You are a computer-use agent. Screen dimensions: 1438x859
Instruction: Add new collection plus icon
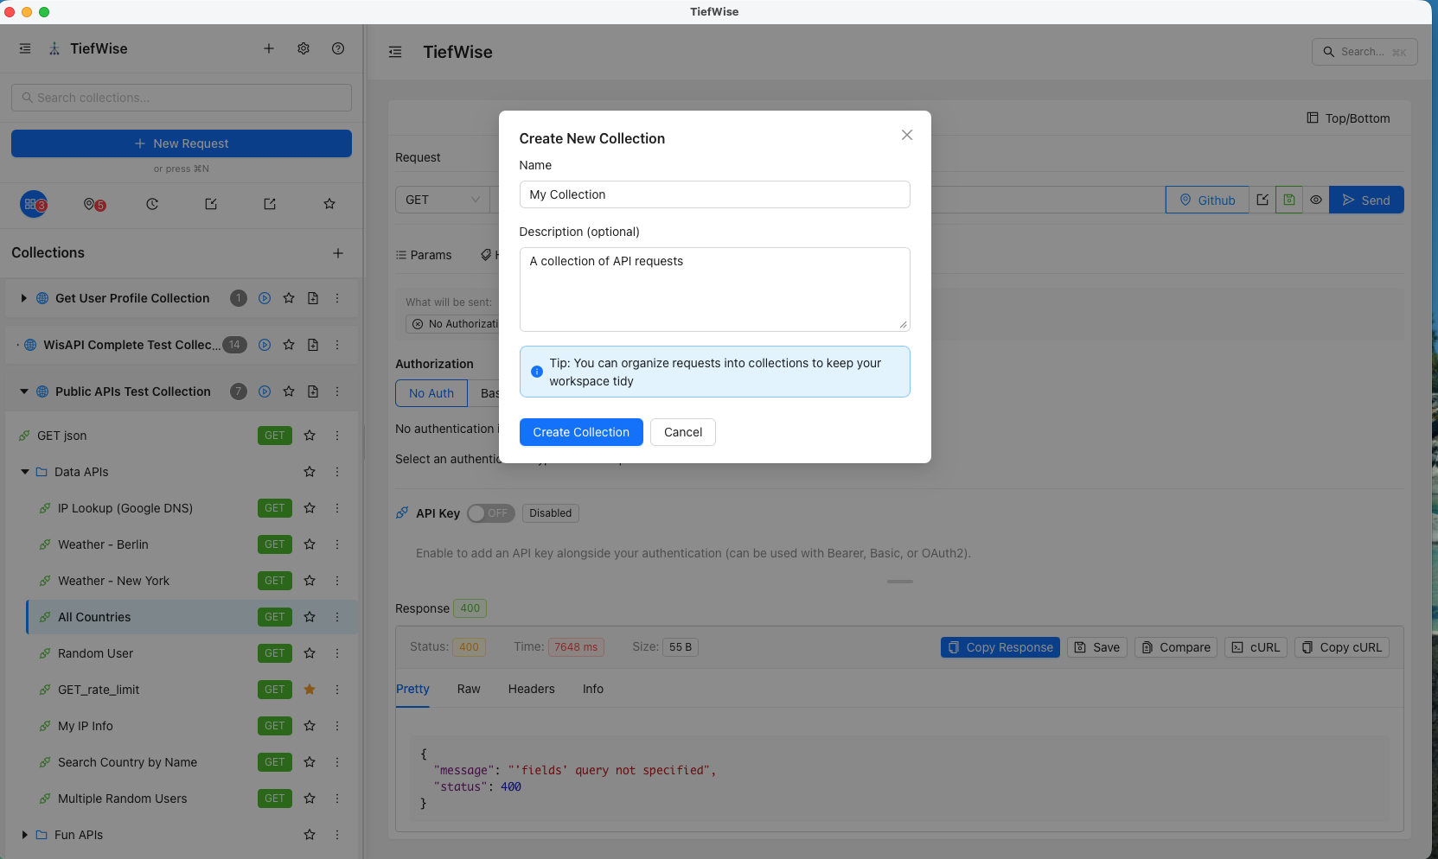tap(338, 253)
